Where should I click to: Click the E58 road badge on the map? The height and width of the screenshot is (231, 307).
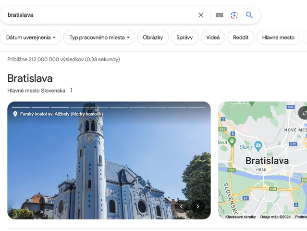pos(273,189)
